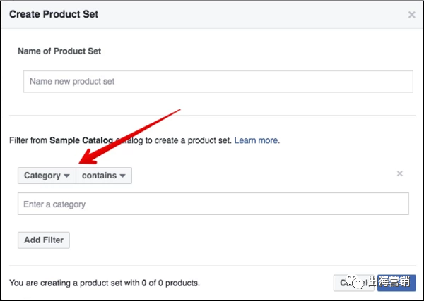Image resolution: width=424 pixels, height=301 pixels.
Task: Click the Create Product Set title
Action: coord(54,14)
